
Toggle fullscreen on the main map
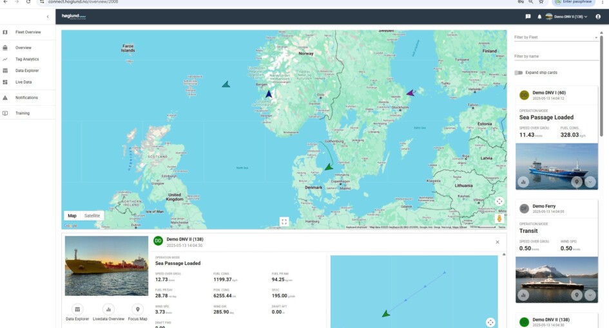[x=284, y=222]
